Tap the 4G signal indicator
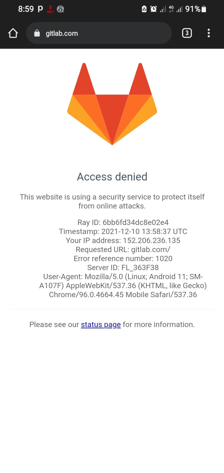 tap(171, 9)
